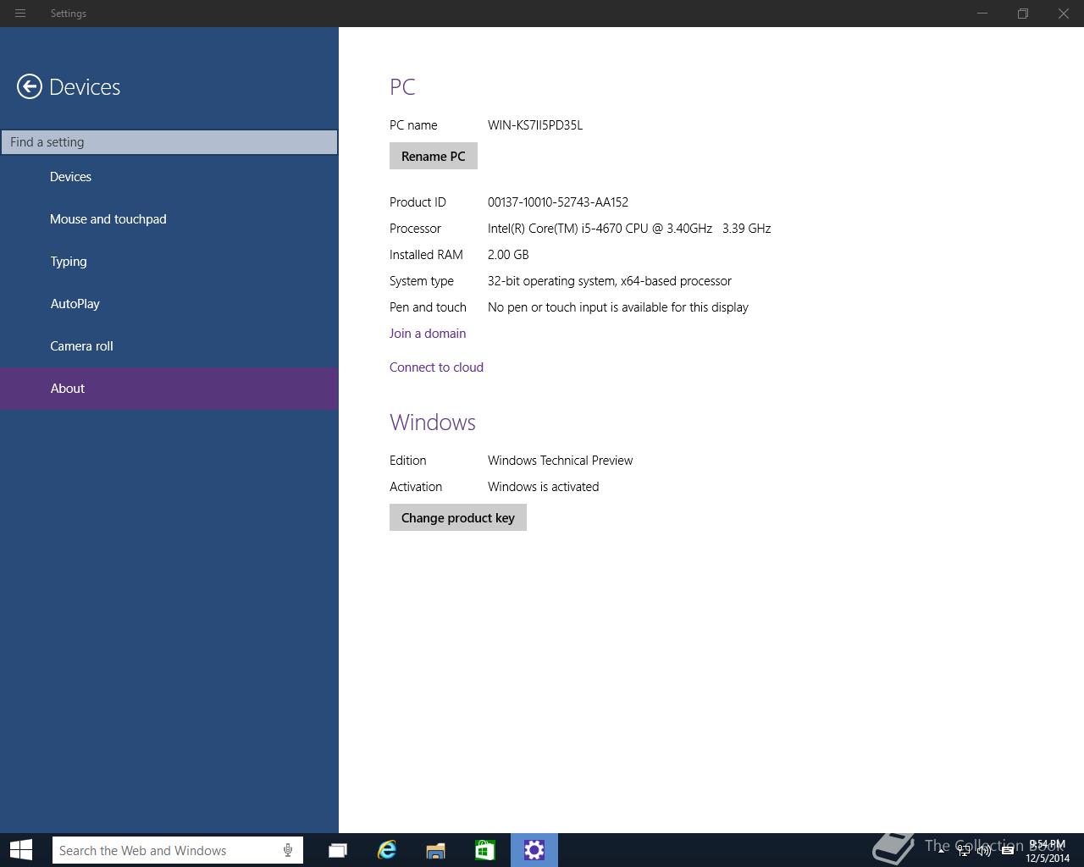
Task: Open the notifications tray icon
Action: point(1007,851)
